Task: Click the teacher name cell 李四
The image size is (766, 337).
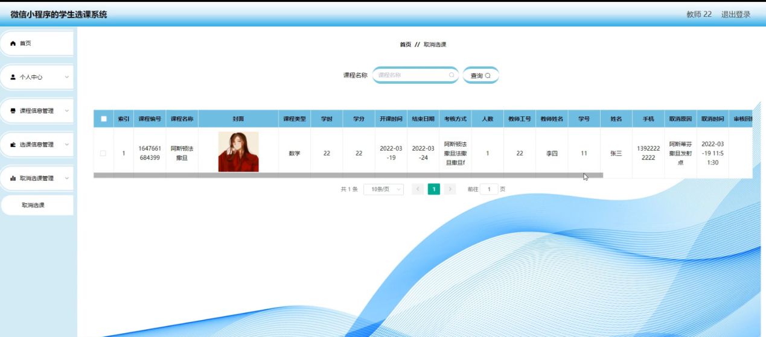Action: [552, 153]
